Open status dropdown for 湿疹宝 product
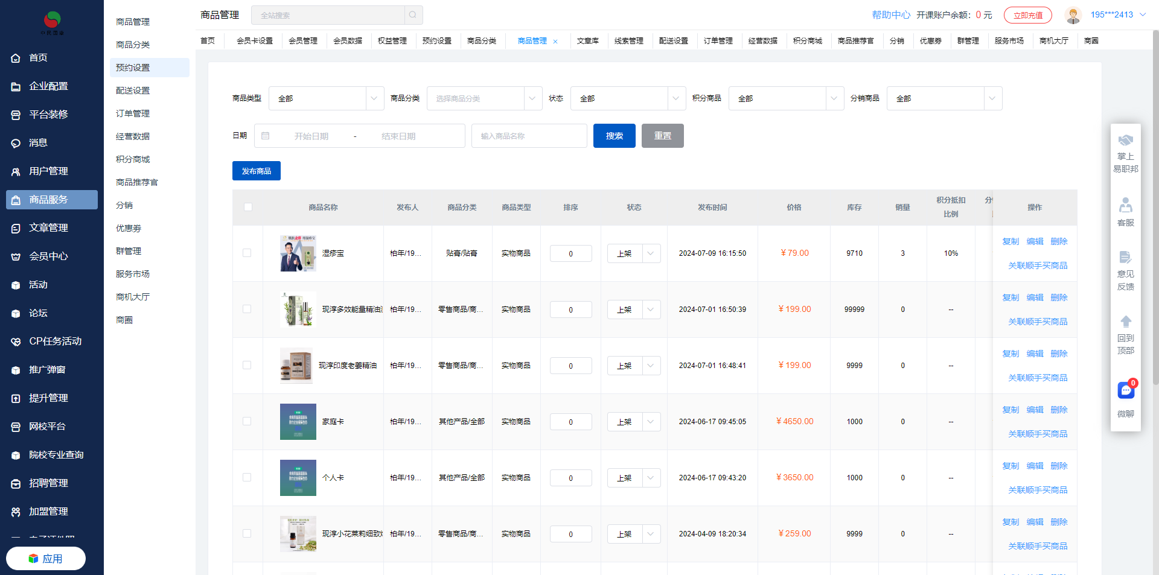Screen dimensions: 1159x575 [634, 253]
